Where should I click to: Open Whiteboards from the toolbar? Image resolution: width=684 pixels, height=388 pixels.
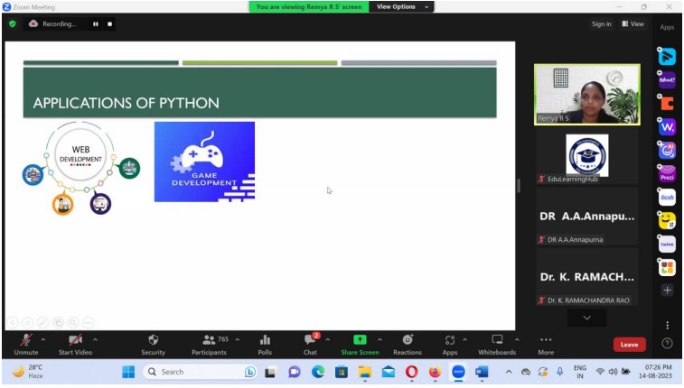(x=497, y=343)
